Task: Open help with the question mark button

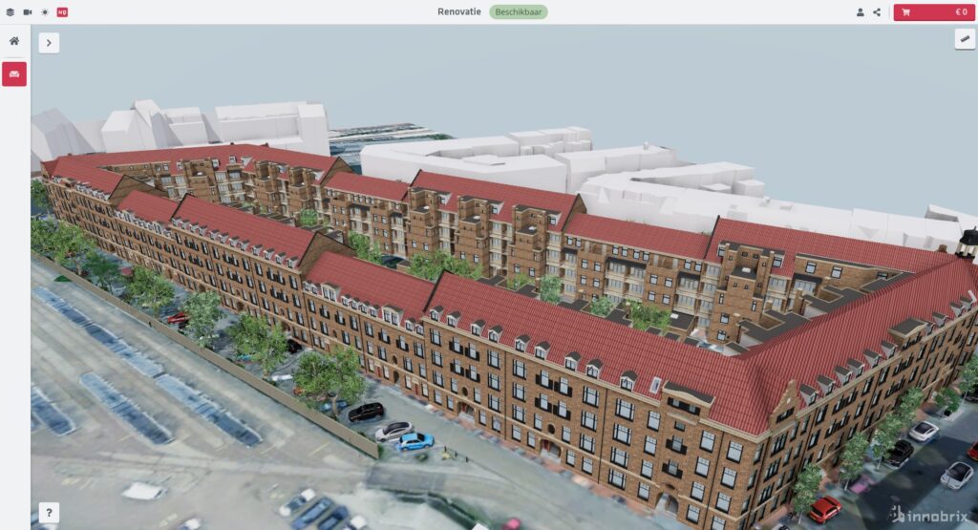Action: 49,512
